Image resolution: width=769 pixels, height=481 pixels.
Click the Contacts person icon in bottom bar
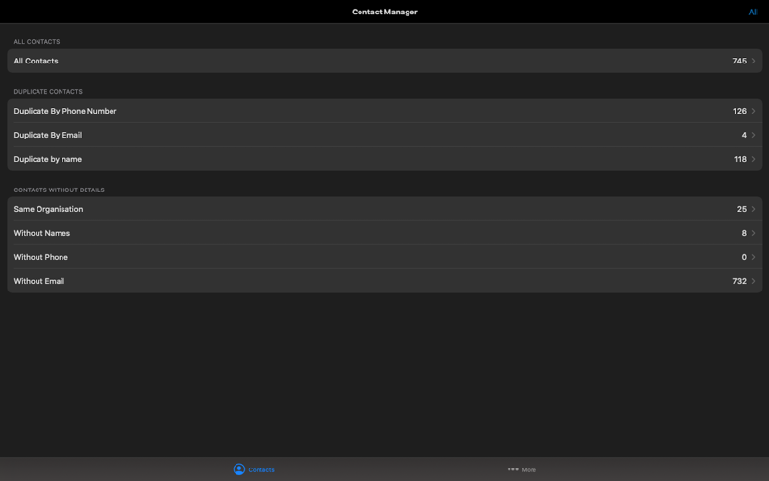(x=238, y=469)
